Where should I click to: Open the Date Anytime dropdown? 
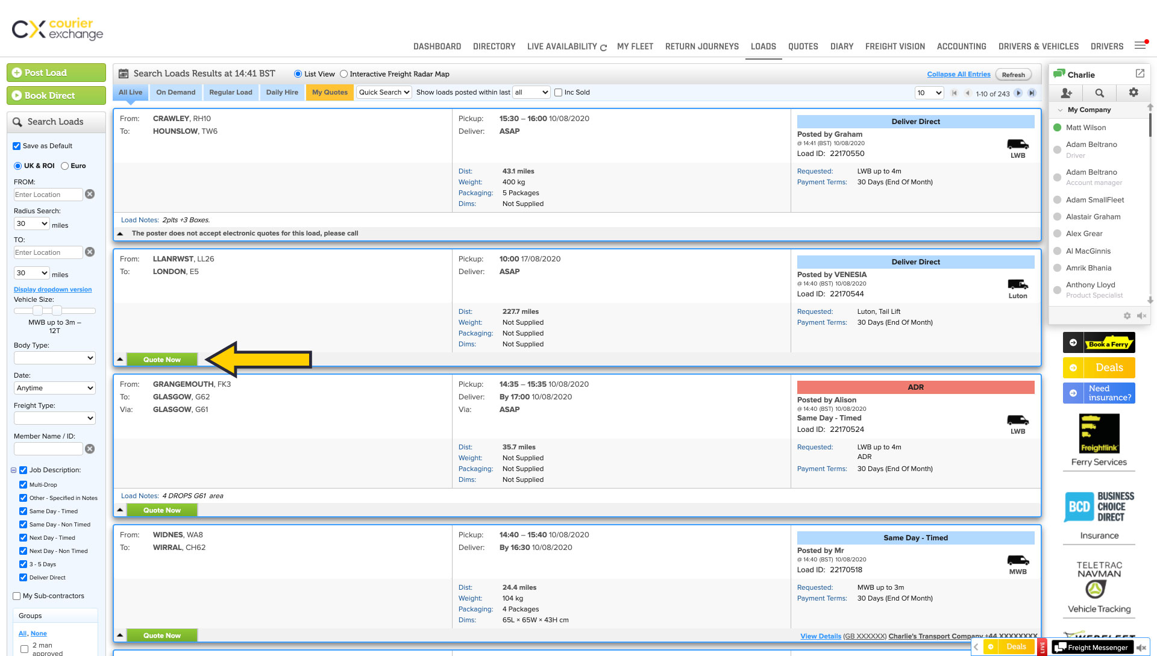coord(54,388)
